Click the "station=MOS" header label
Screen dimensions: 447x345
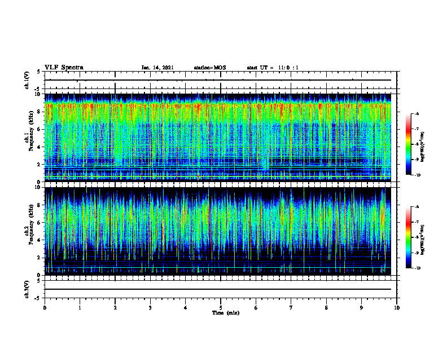point(210,68)
